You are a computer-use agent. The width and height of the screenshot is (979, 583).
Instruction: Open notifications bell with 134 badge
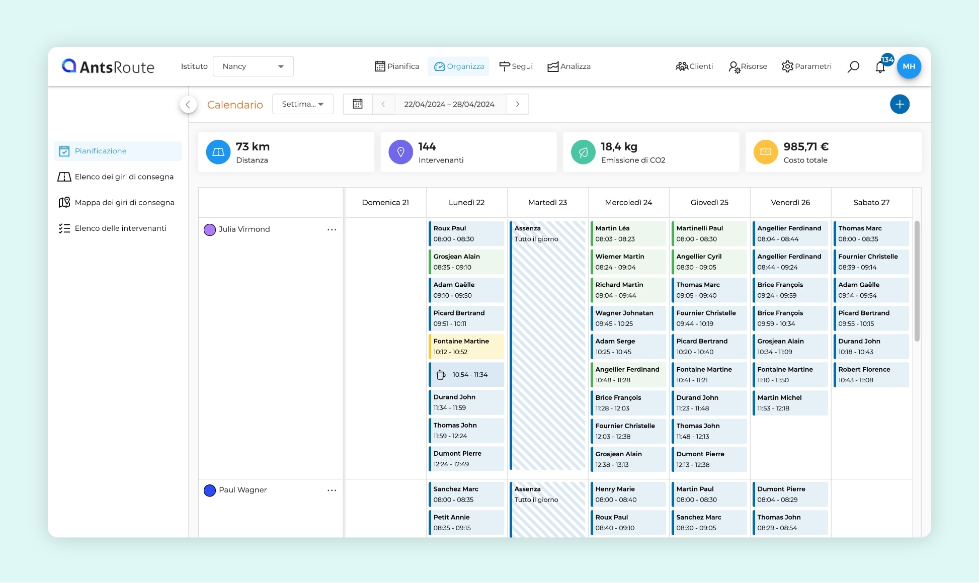pos(880,67)
